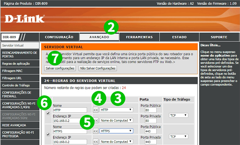Image resolution: width=240 pixels, height=145 pixels.
Task: Open CONFIGURAÇÕES WI-FI AVANÇADAS 5GHz
Action: point(20,116)
